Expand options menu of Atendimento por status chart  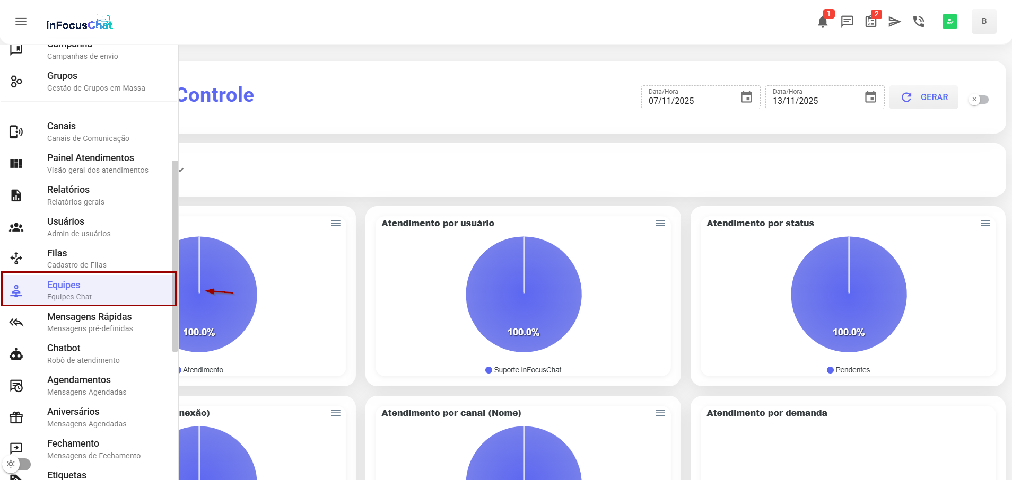click(x=985, y=224)
